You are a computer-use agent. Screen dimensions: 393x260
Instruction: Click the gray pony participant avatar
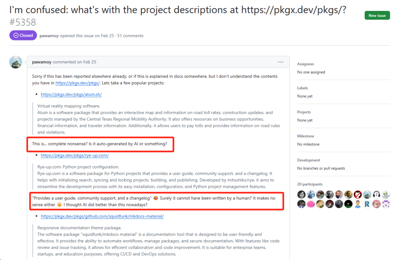coord(386,194)
